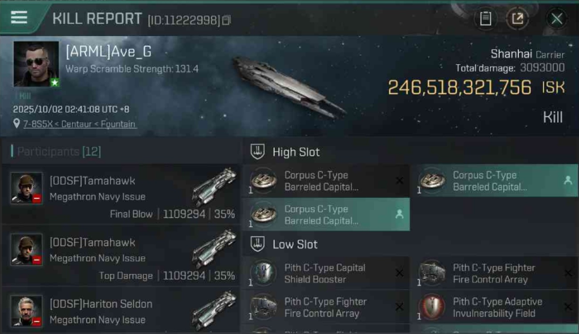Open the hamburger menu icon

(19, 18)
